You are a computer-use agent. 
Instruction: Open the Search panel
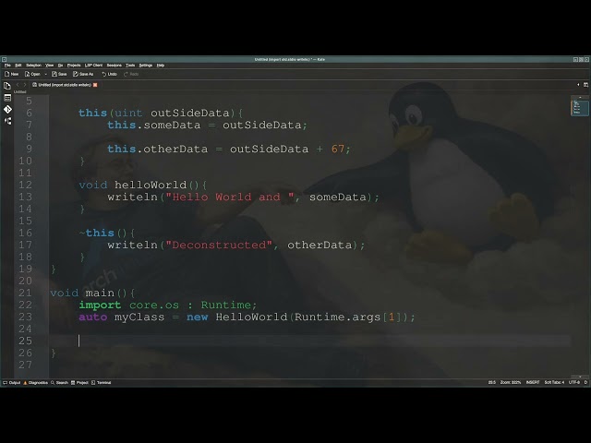59,383
